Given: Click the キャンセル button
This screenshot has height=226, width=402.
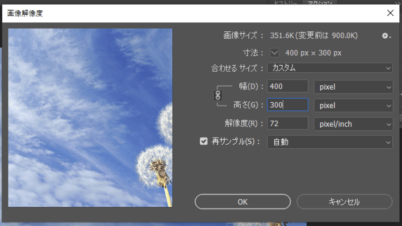Looking at the screenshot, I should click(344, 201).
